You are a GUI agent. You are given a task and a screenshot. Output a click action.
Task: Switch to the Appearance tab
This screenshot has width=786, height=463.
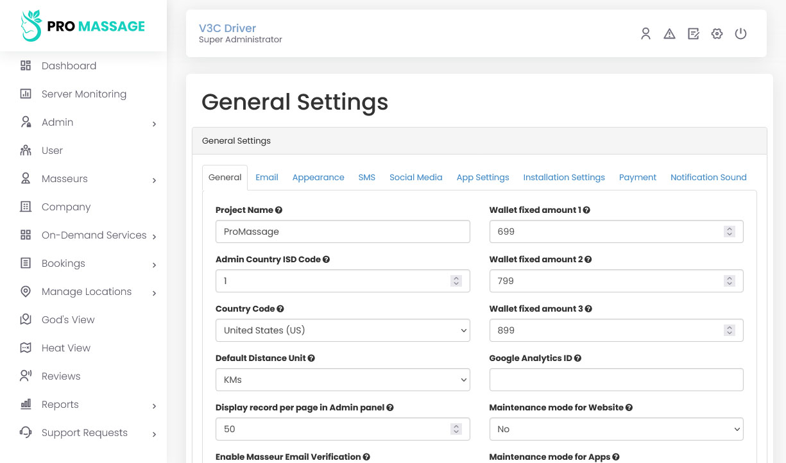[318, 178]
